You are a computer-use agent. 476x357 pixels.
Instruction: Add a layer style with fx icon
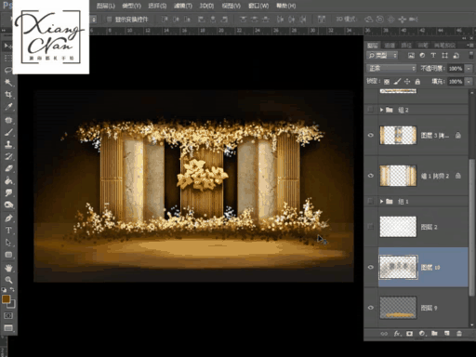point(397,334)
